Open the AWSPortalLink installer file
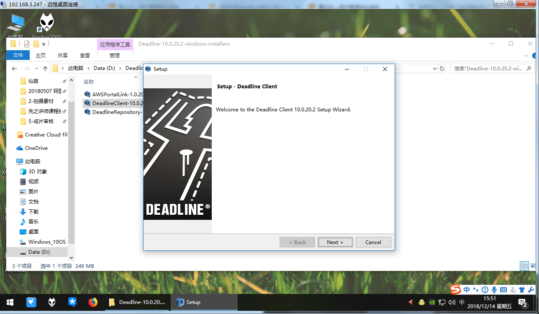This screenshot has height=314, width=539. (x=114, y=94)
